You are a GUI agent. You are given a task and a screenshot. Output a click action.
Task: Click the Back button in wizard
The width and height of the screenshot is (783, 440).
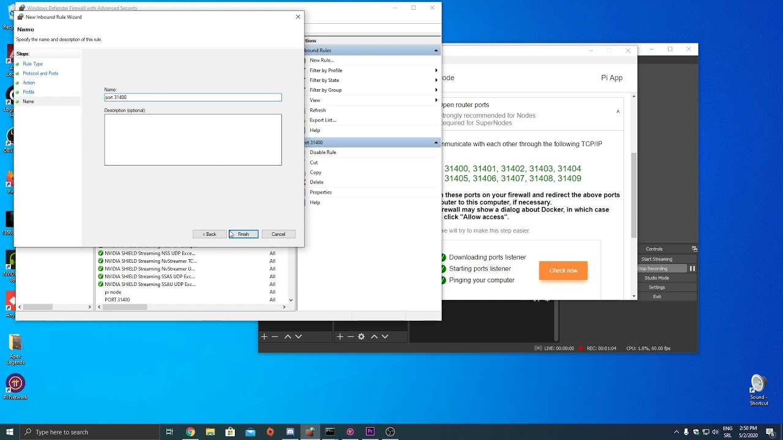[209, 234]
